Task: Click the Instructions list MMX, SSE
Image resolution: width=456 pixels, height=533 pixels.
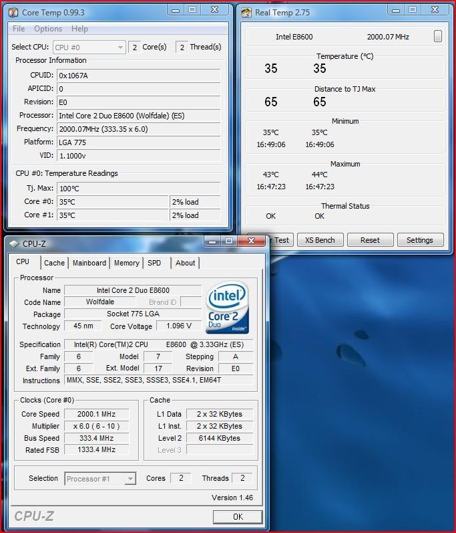Action: coord(159,380)
